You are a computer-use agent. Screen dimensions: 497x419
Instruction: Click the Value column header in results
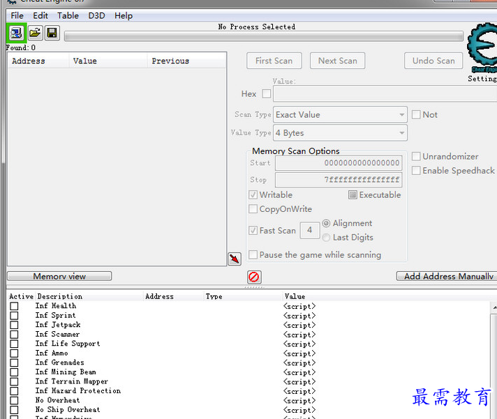[x=108, y=61]
